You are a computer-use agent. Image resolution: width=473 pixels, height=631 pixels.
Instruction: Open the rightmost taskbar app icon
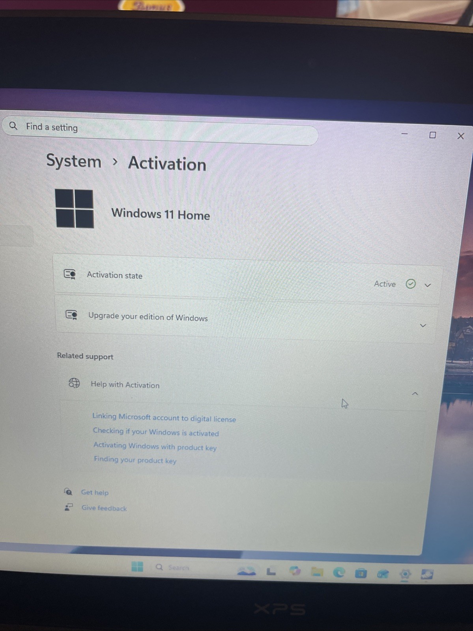[427, 575]
